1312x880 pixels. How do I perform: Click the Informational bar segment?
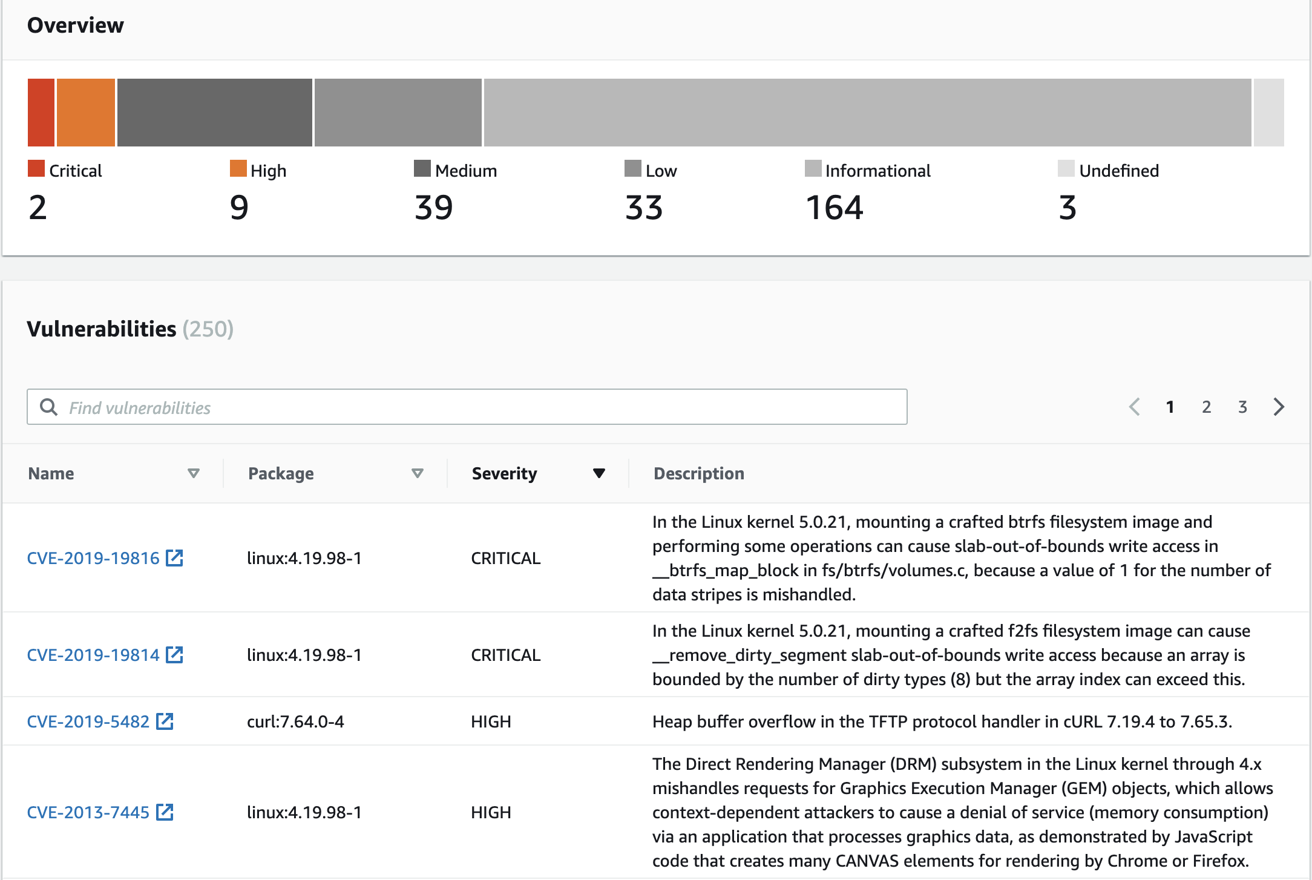tap(867, 113)
